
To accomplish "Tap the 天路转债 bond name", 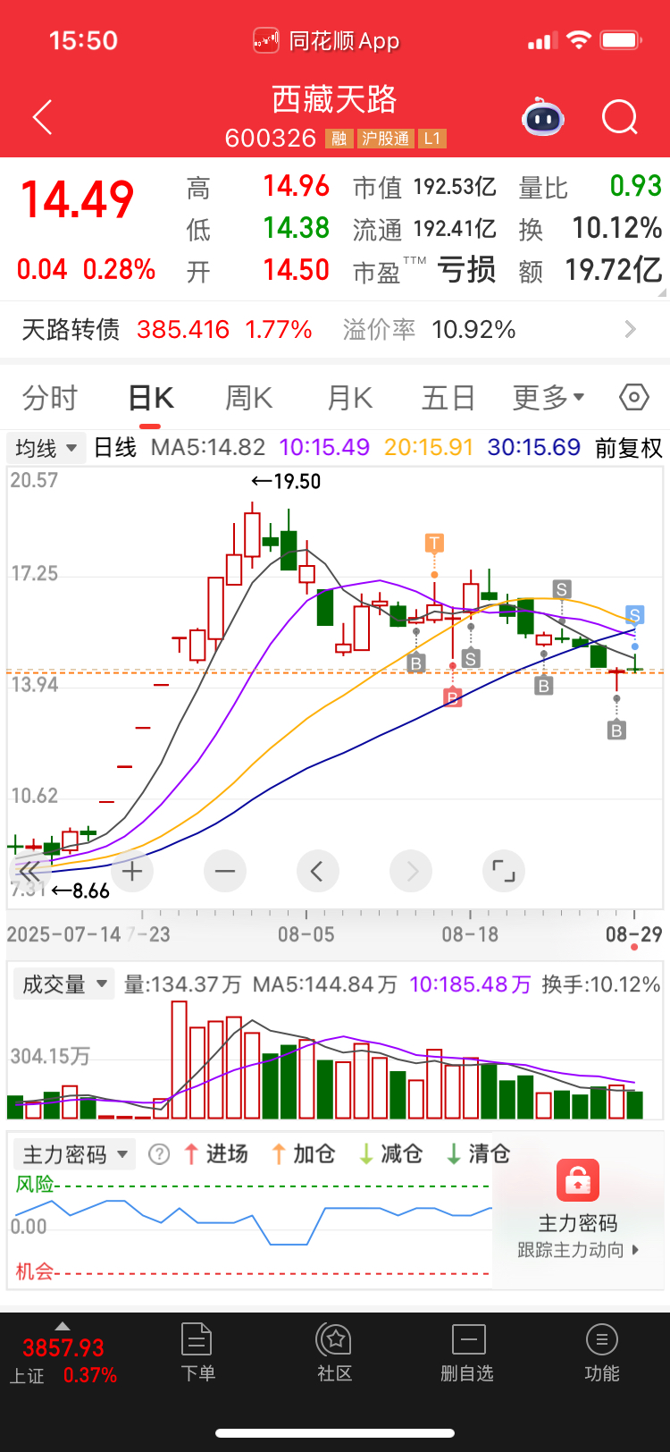I will point(71,329).
